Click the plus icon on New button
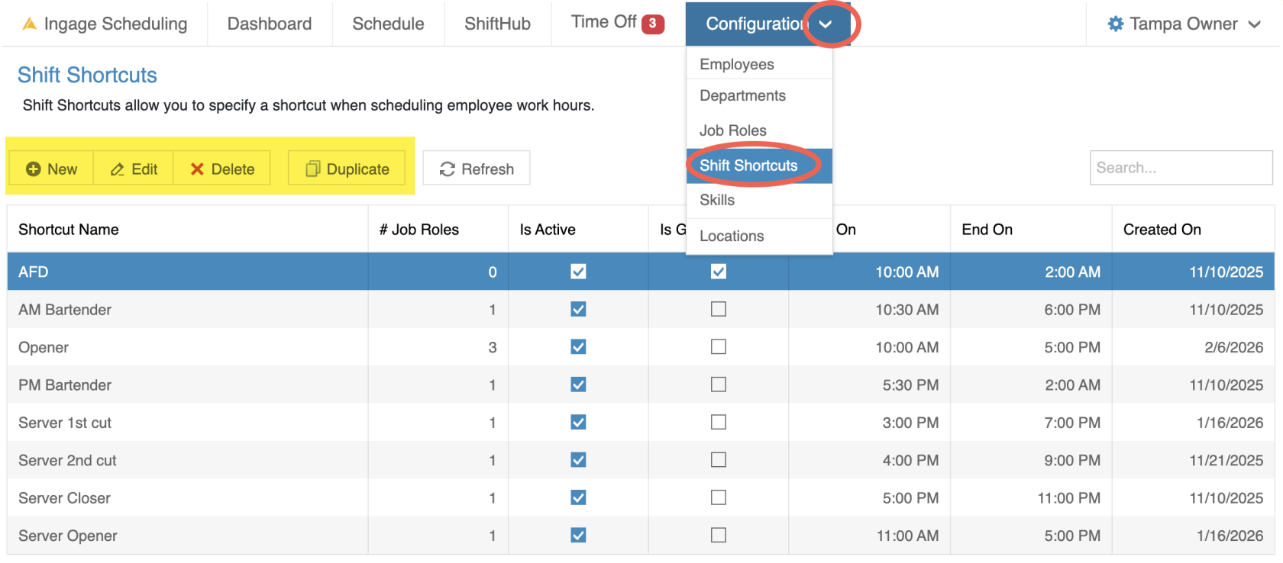Viewport: 1283px width, 563px height. 33,169
